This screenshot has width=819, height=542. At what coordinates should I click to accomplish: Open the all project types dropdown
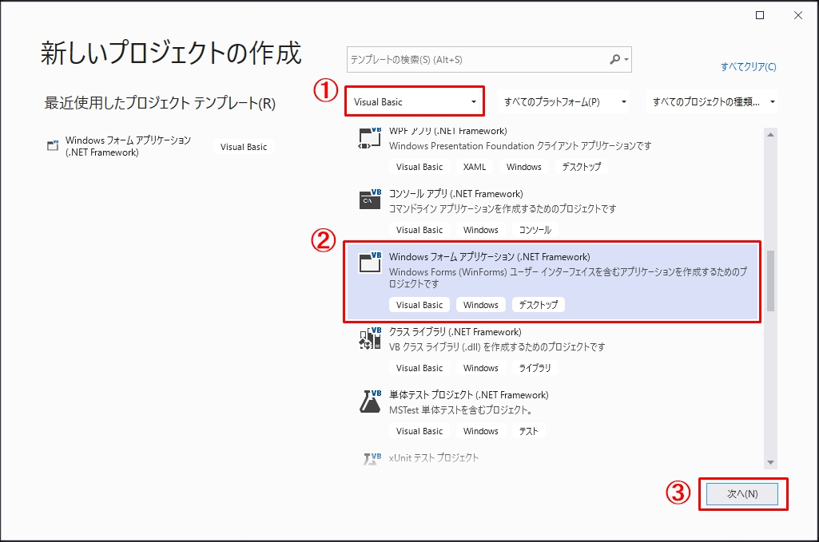click(x=712, y=101)
